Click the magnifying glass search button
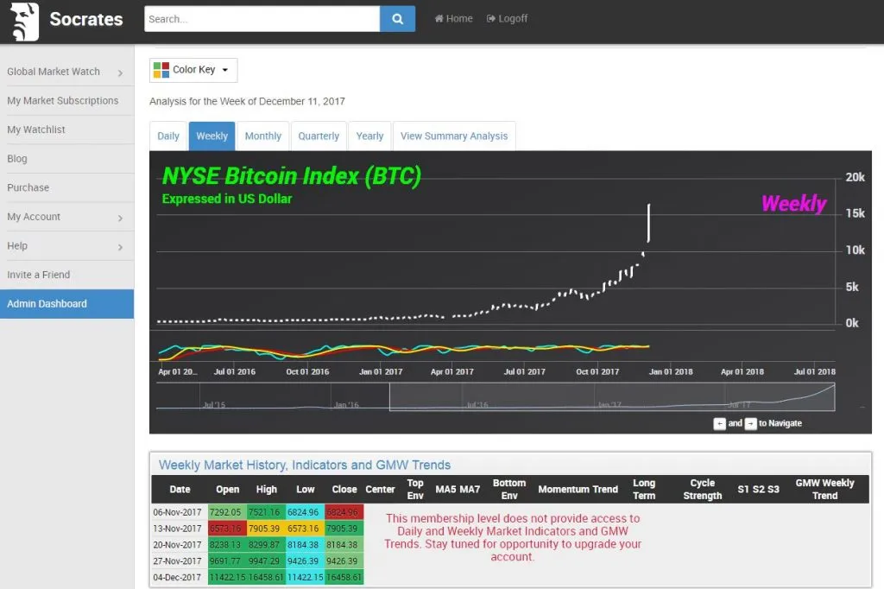 point(397,19)
